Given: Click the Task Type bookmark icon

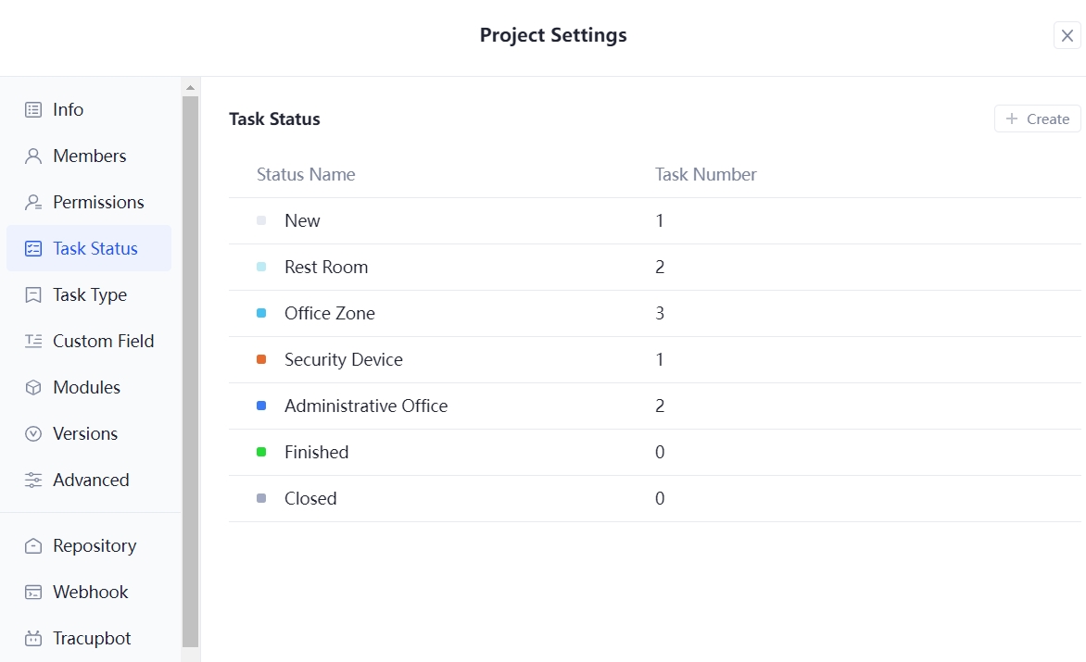Looking at the screenshot, I should (x=33, y=294).
